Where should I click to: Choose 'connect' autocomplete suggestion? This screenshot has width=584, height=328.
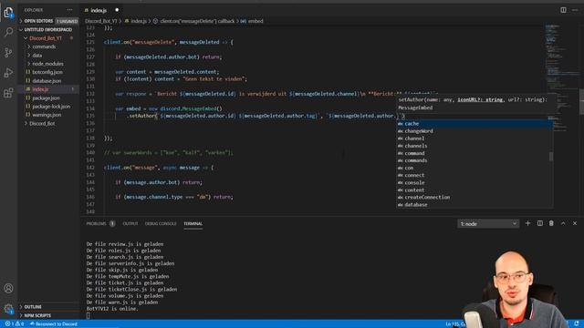pos(474,175)
